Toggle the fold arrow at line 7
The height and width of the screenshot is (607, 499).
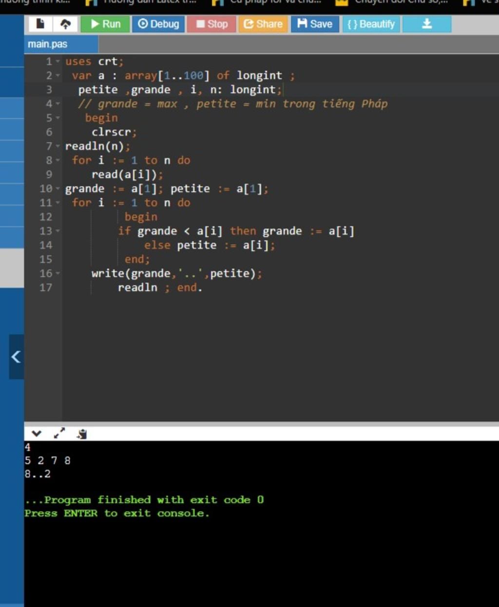click(x=58, y=146)
